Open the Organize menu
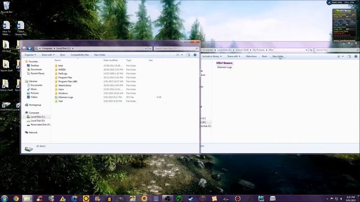 (30, 55)
